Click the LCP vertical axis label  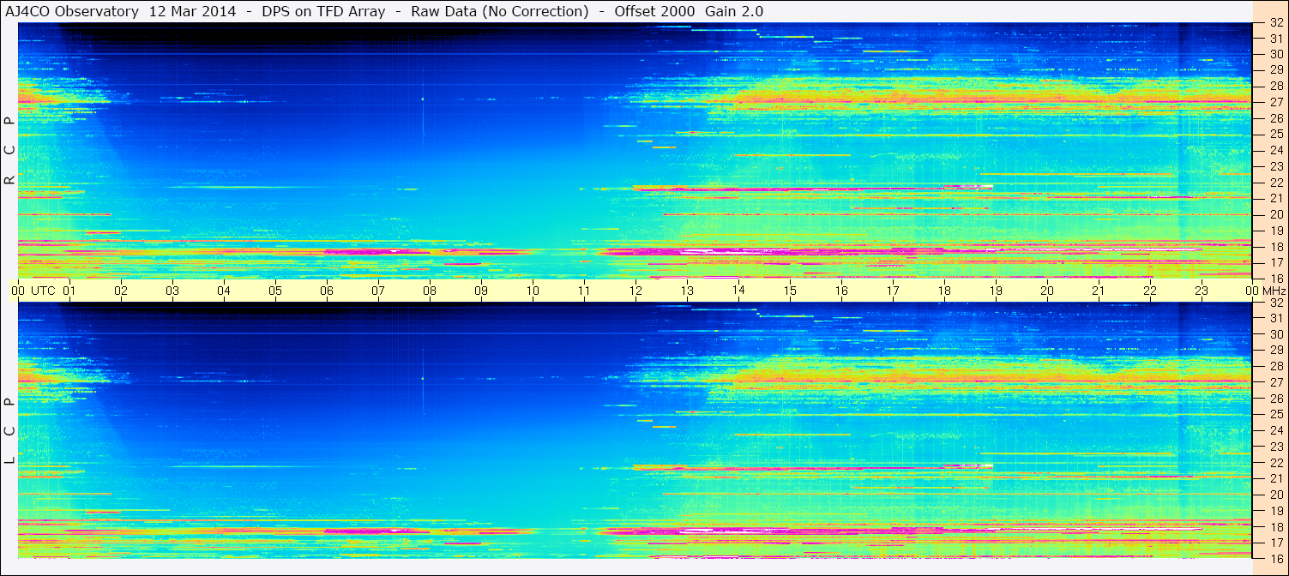pyautogui.click(x=9, y=431)
